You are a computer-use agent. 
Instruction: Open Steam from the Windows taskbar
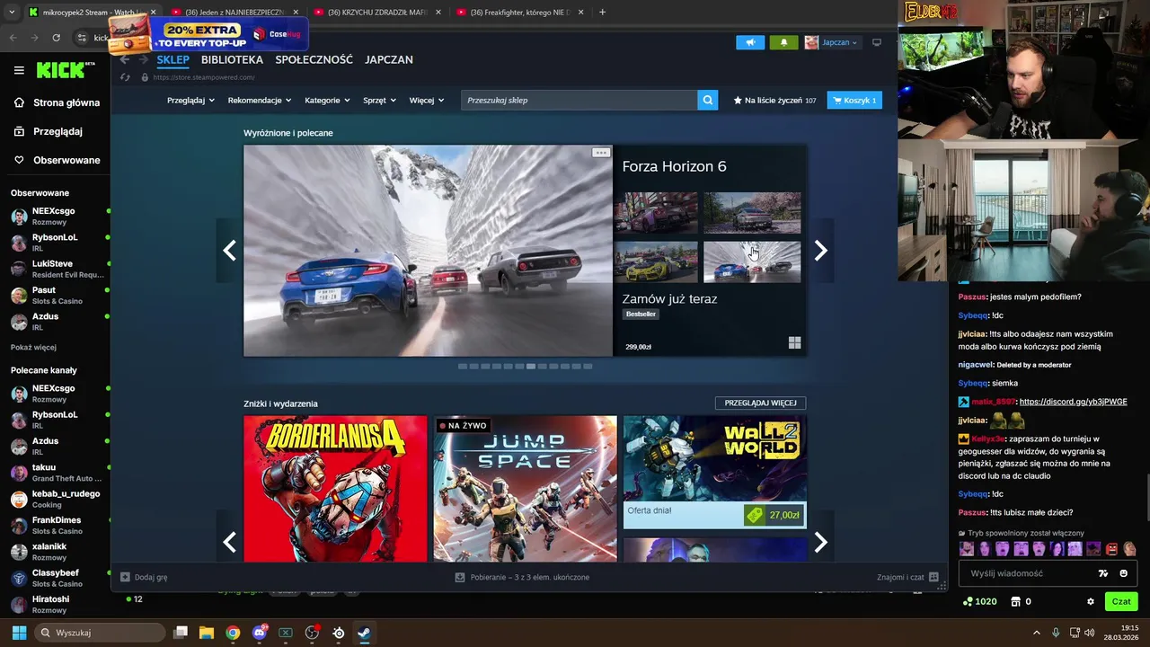[x=364, y=633]
